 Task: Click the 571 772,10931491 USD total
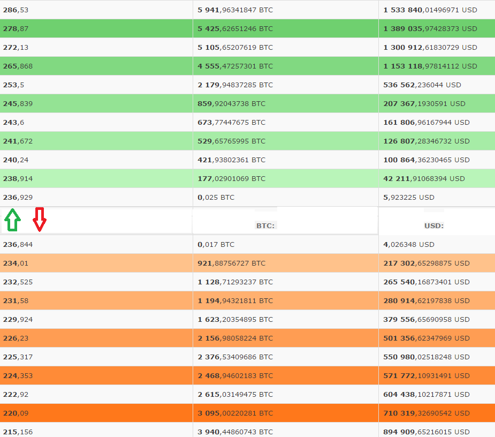click(x=427, y=376)
